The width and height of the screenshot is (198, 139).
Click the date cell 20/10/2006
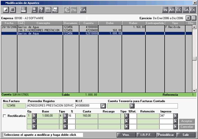point(9,27)
